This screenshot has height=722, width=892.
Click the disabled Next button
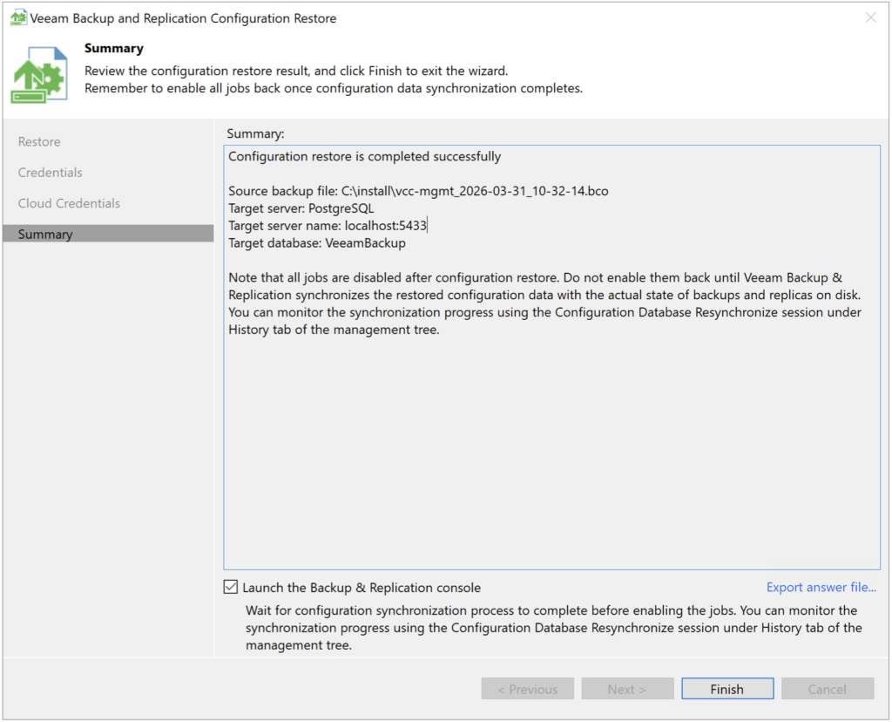coord(627,689)
